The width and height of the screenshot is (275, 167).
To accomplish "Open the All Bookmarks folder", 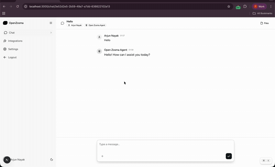I will (262, 13).
